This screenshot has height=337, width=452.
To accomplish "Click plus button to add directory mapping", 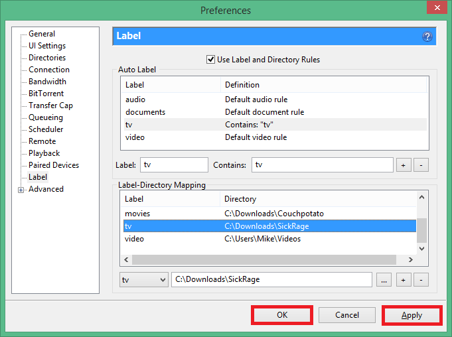I will (404, 280).
